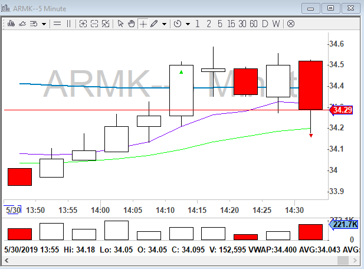Screen dimensions: 364x269
Task: Click the left scroll arrow of horizontal scrollbar
Action: tap(6, 260)
